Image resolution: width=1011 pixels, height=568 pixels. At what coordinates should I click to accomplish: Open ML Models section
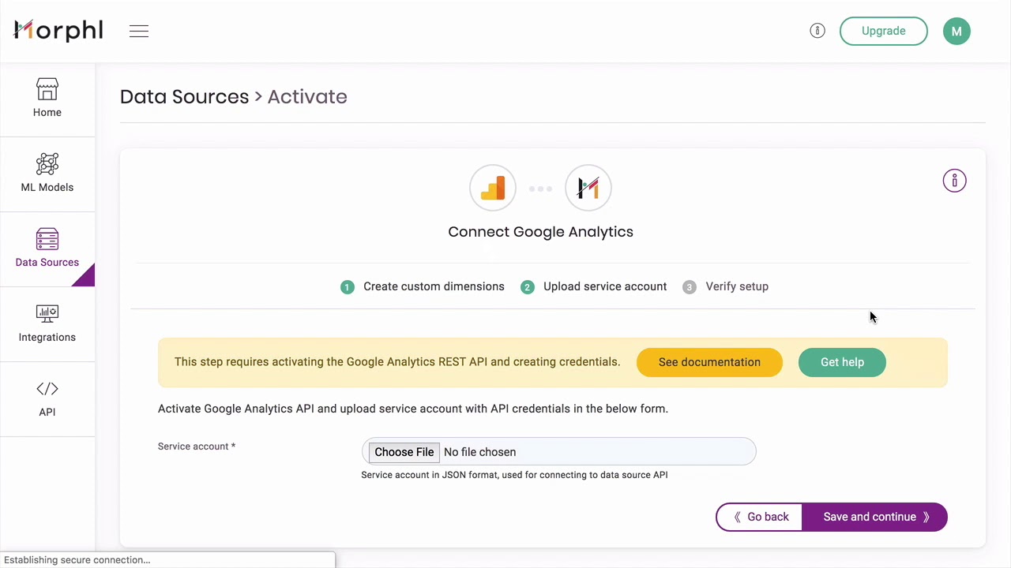click(x=47, y=174)
